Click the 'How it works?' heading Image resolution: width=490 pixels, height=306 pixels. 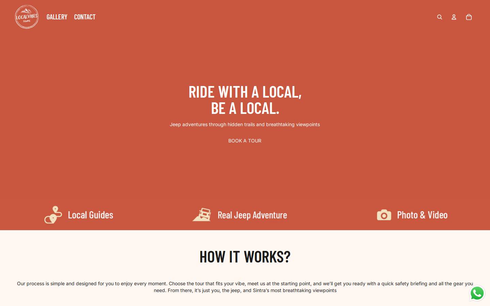coord(245,257)
